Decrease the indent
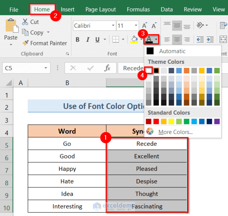This screenshot has width=228, height=216. coord(200,39)
